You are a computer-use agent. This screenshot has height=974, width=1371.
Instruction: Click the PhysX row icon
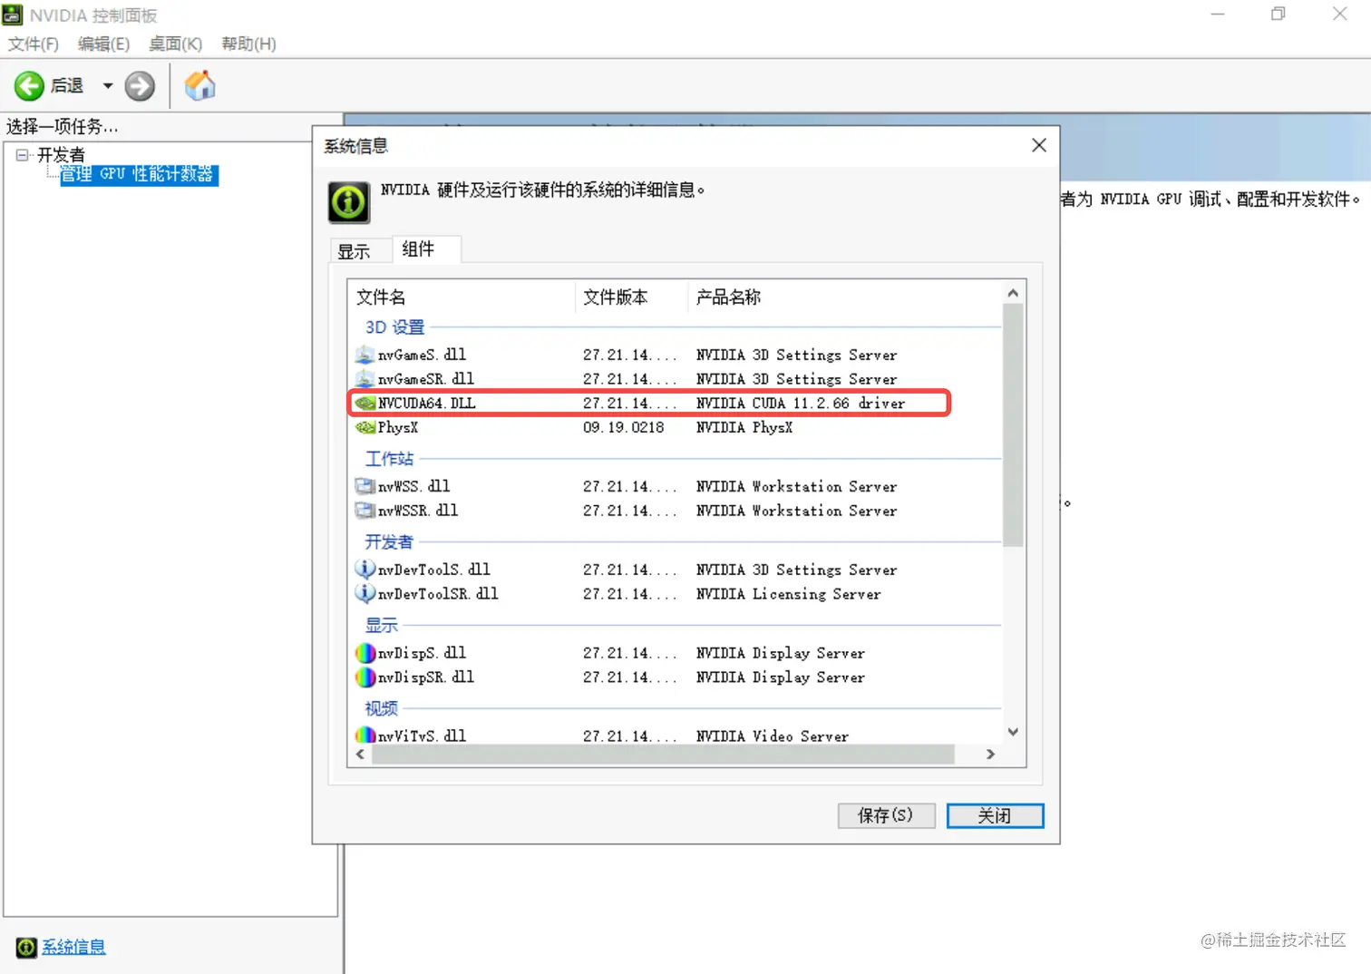click(x=365, y=427)
